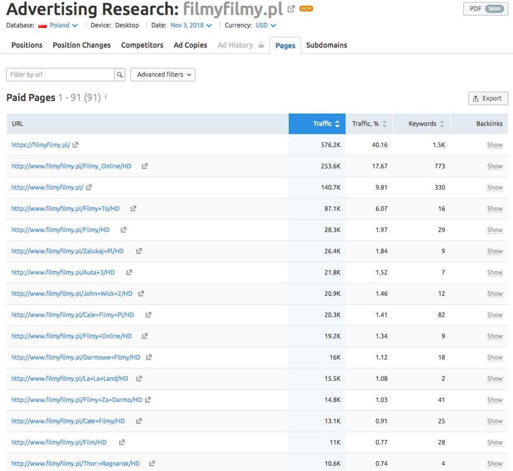The width and height of the screenshot is (513, 471).
Task: Switch to the Ad Copies tab
Action: point(190,45)
